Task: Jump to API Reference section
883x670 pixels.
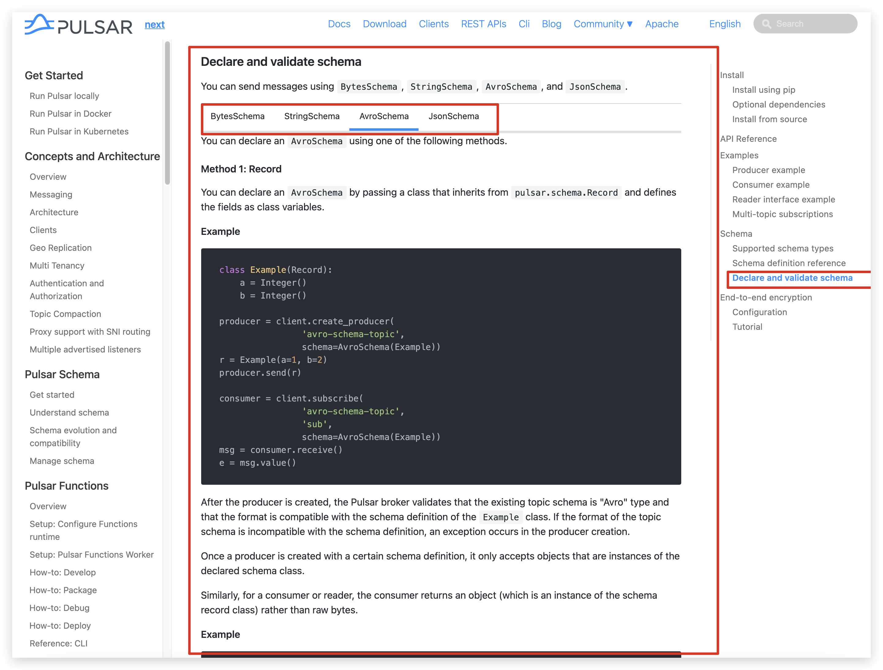Action: pyautogui.click(x=748, y=139)
